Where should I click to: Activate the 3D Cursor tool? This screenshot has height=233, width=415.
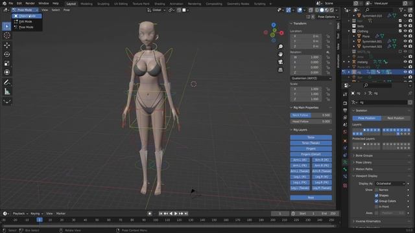(x=7, y=36)
